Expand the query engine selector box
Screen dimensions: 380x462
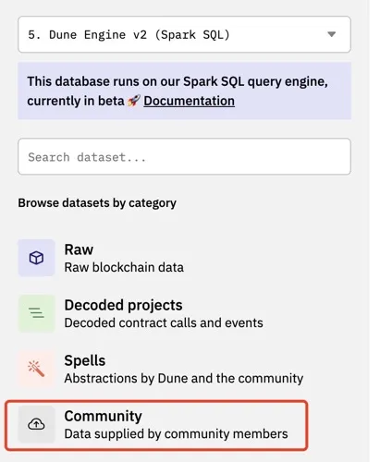point(184,34)
